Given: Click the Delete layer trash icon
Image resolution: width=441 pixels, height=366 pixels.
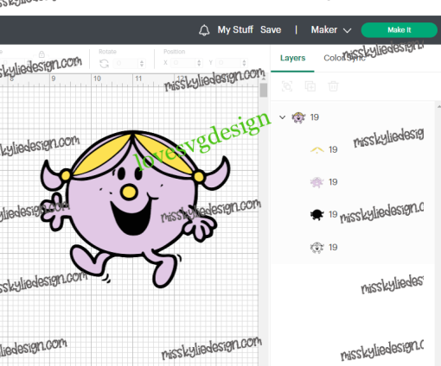Looking at the screenshot, I should tap(333, 86).
